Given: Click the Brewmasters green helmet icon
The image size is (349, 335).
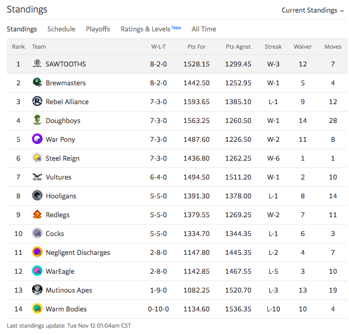Looking at the screenshot, I should (37, 83).
